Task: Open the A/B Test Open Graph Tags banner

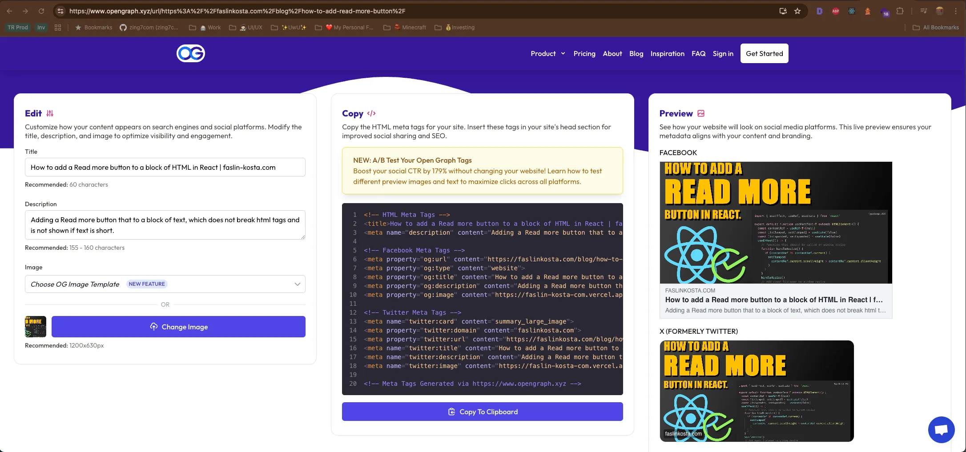Action: [482, 171]
